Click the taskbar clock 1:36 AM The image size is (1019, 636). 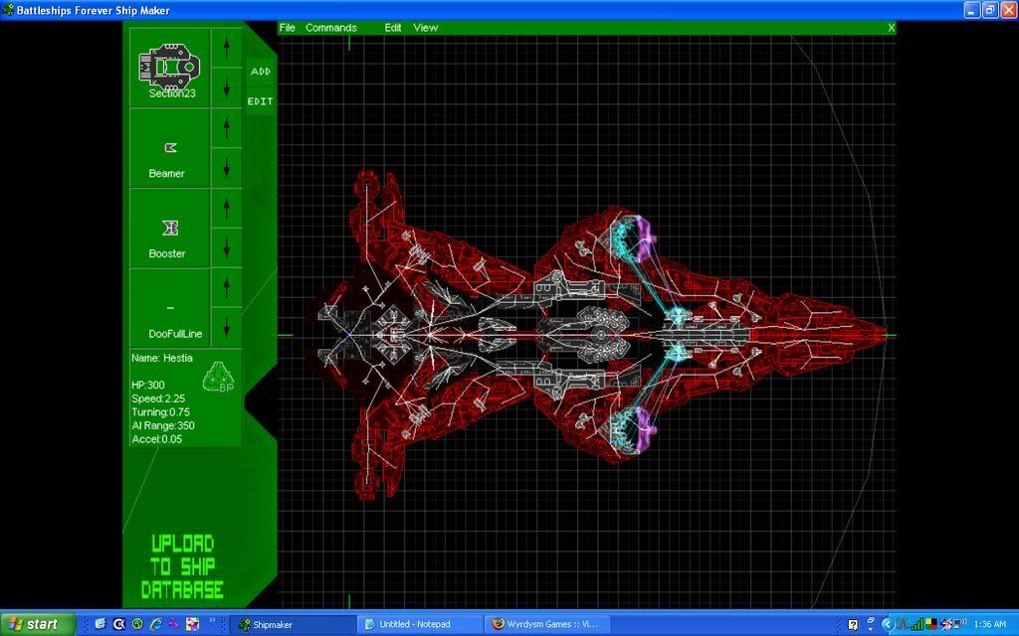click(990, 624)
